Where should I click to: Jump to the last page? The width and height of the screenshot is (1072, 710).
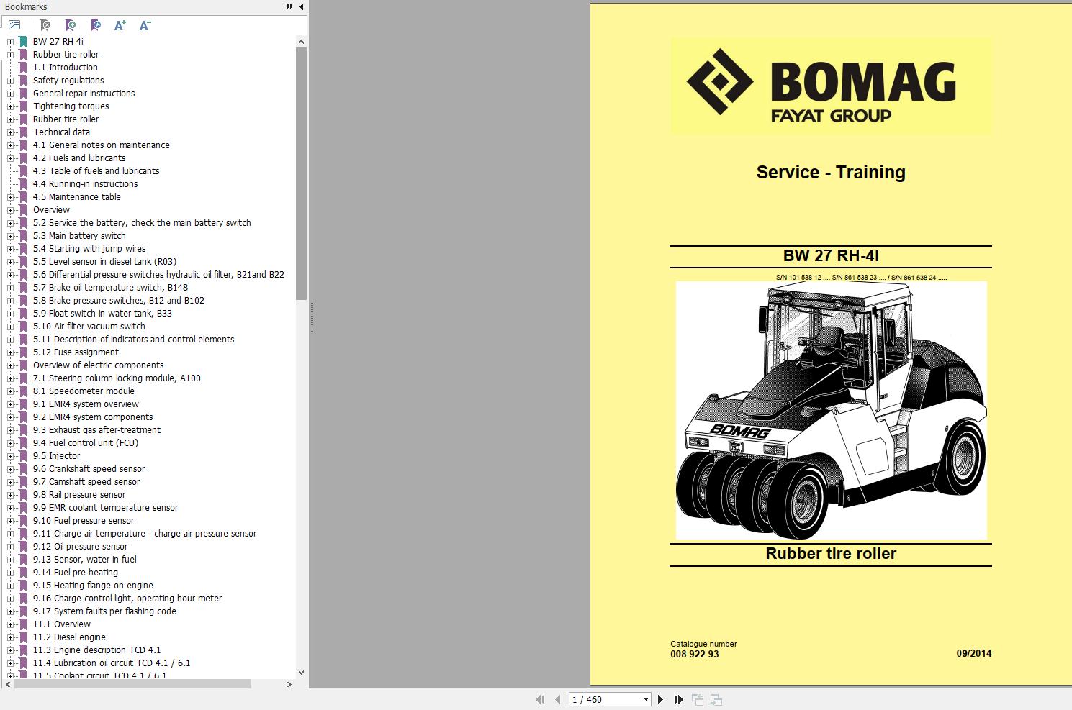pos(678,699)
